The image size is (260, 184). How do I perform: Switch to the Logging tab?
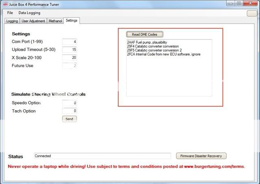tap(12, 21)
